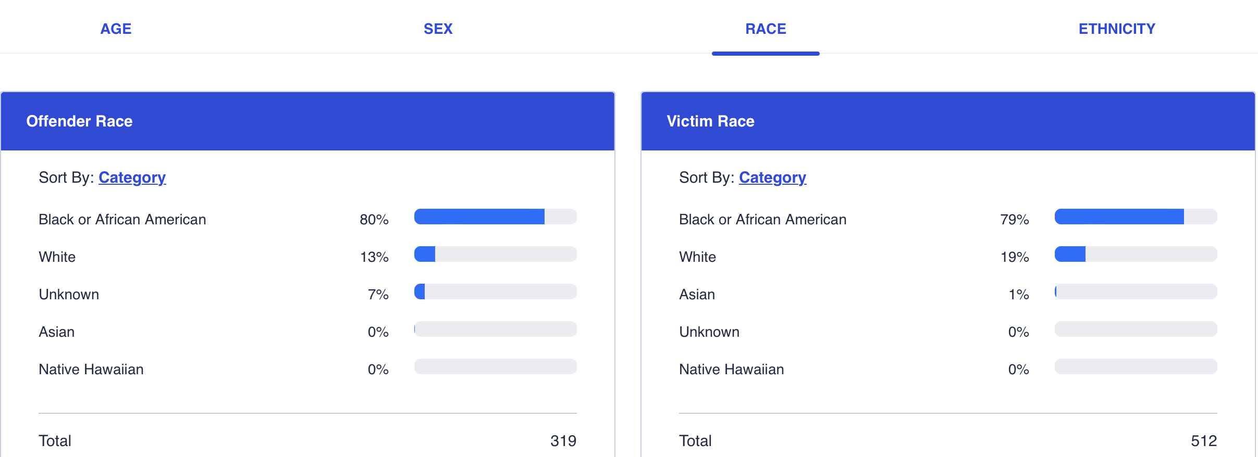Image resolution: width=1258 pixels, height=457 pixels.
Task: Click offender Black or African American bar
Action: (495, 217)
